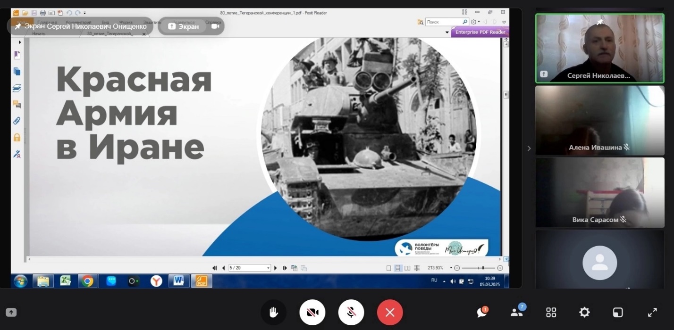Screen dimensions: 674x330
Task: Jump to the last PDF page
Action: click(285, 268)
